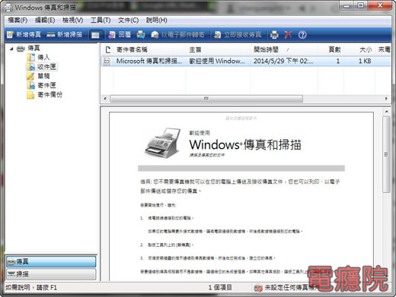Open the 說明(H) menu
The image size is (396, 297).
(157, 21)
